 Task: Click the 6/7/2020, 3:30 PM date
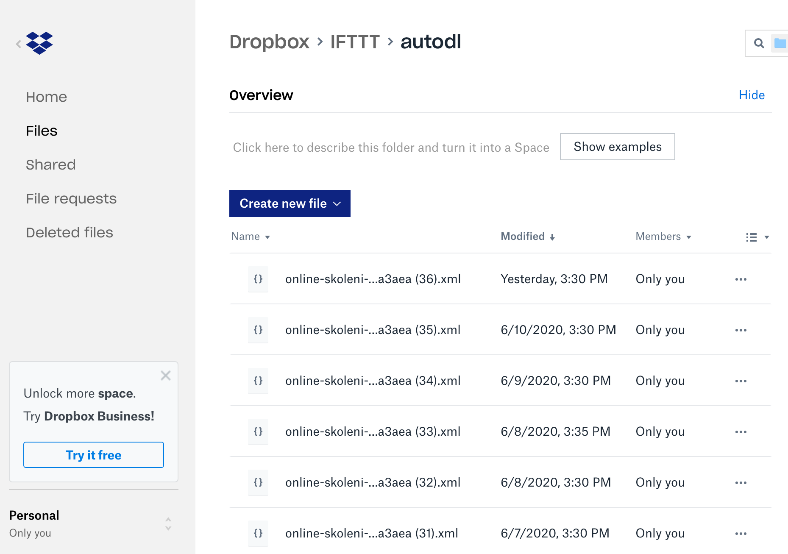(x=555, y=533)
